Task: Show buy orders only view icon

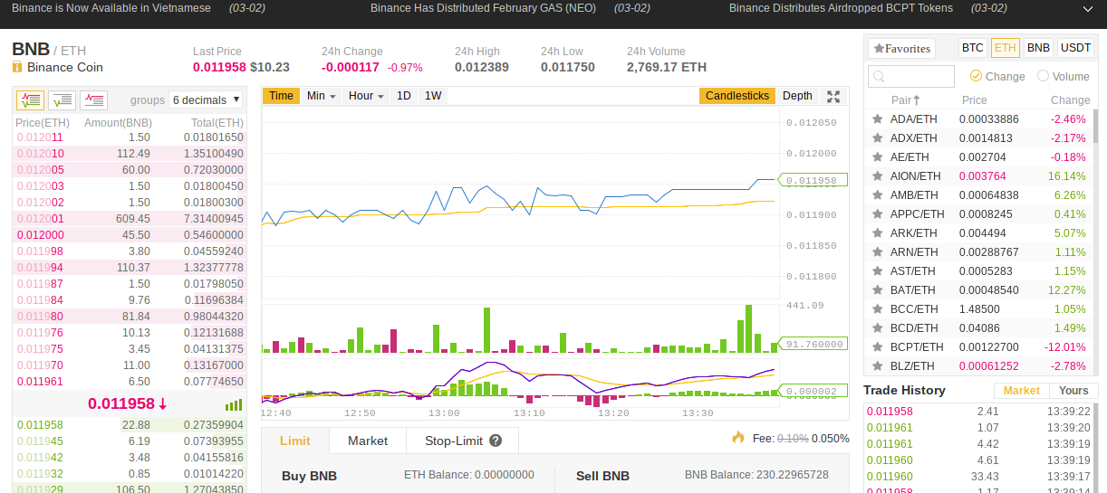Action: point(62,100)
